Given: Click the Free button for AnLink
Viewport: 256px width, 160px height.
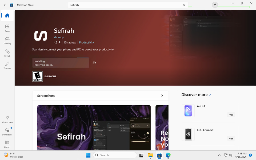Looking at the screenshot, I should [x=231, y=115].
